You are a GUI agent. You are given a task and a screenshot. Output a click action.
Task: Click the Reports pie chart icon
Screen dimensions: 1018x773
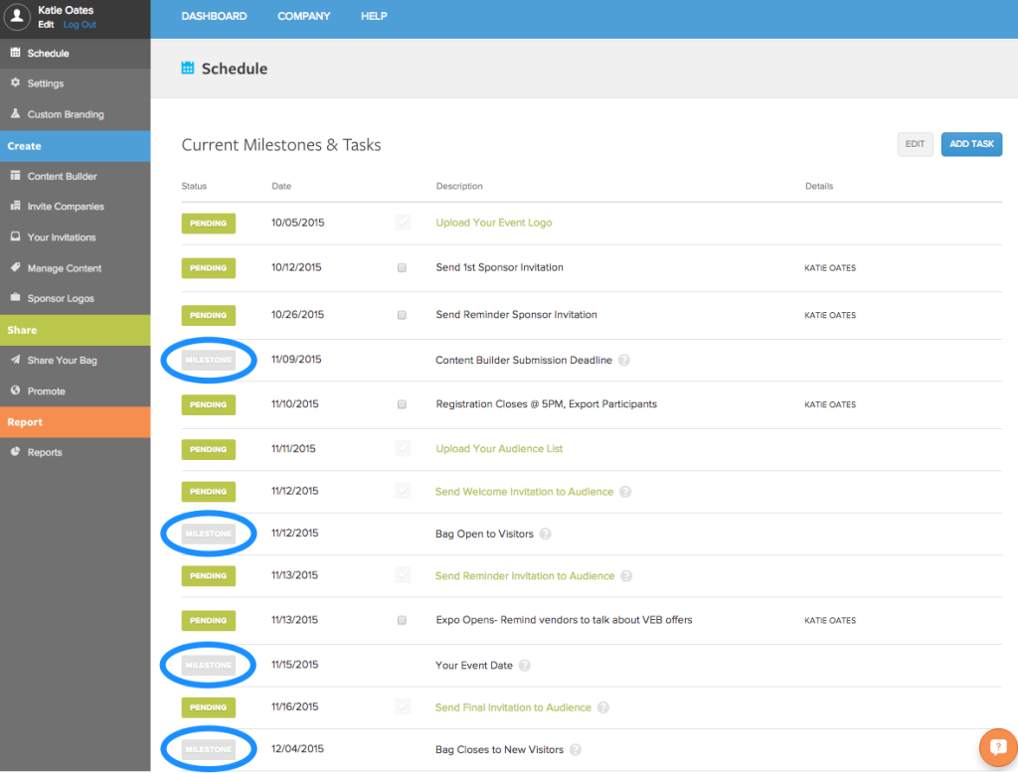(x=15, y=452)
